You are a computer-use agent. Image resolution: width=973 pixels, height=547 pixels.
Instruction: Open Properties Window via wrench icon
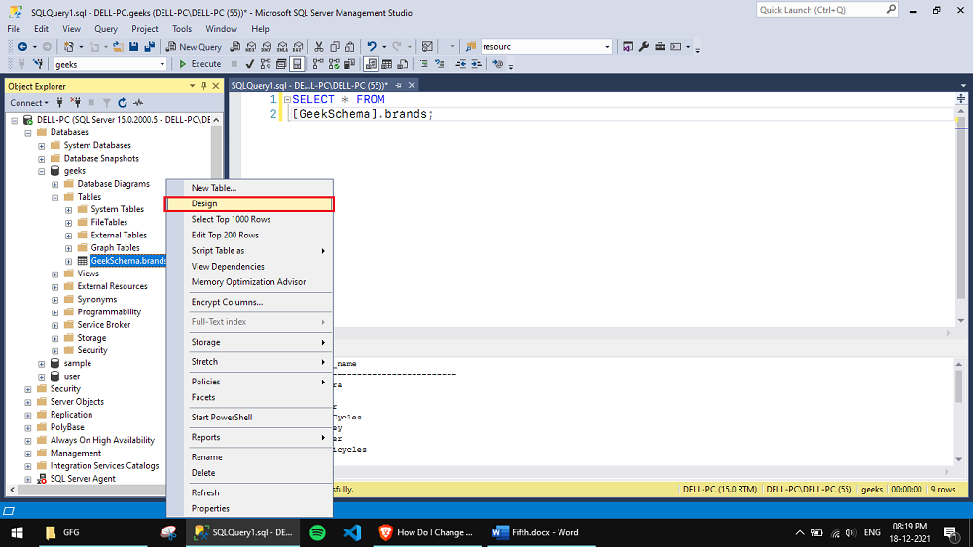click(x=643, y=47)
